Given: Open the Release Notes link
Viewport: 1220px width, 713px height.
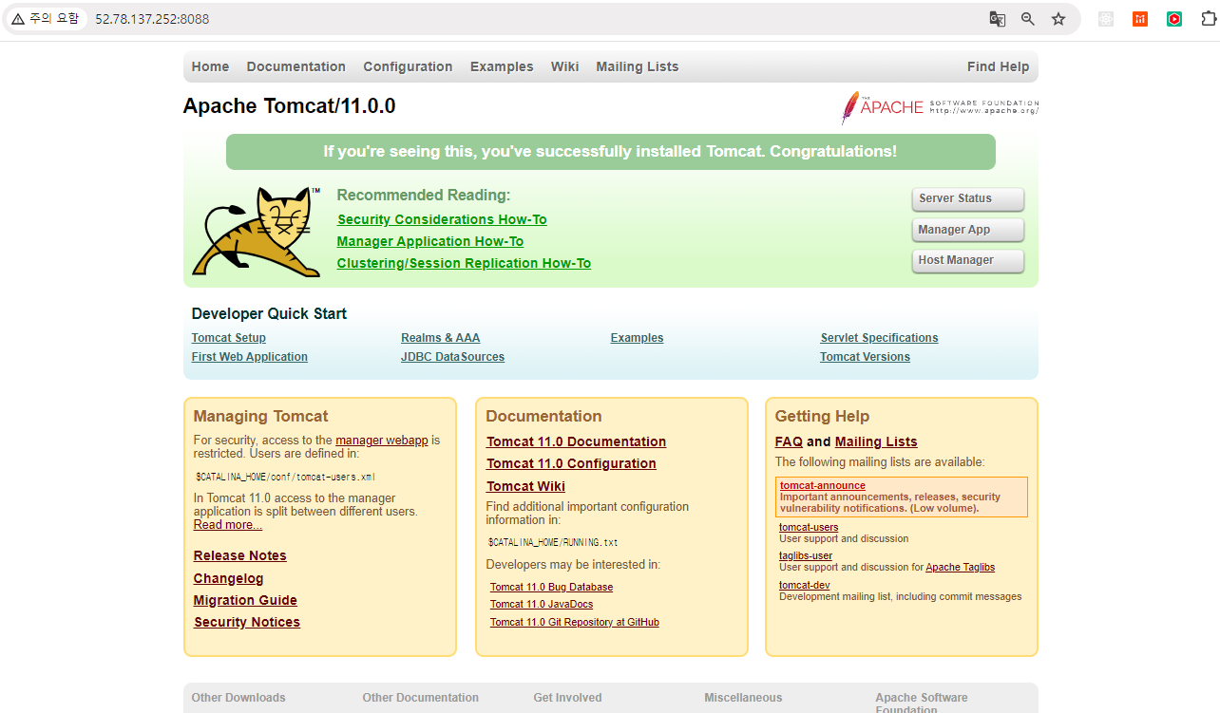Looking at the screenshot, I should (x=239, y=555).
